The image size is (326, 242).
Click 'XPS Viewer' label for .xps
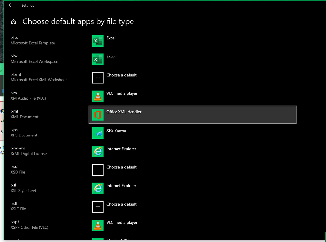point(116,130)
